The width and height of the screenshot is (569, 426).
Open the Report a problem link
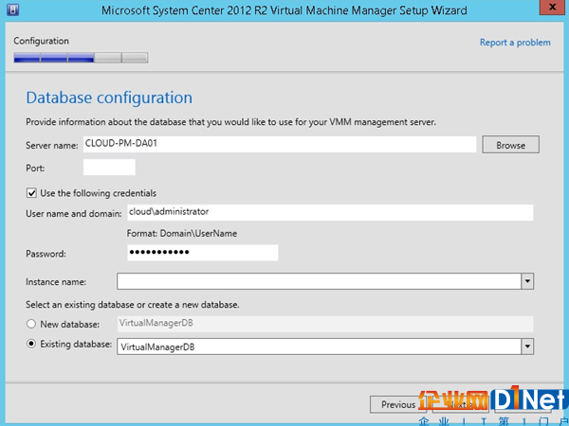point(515,43)
